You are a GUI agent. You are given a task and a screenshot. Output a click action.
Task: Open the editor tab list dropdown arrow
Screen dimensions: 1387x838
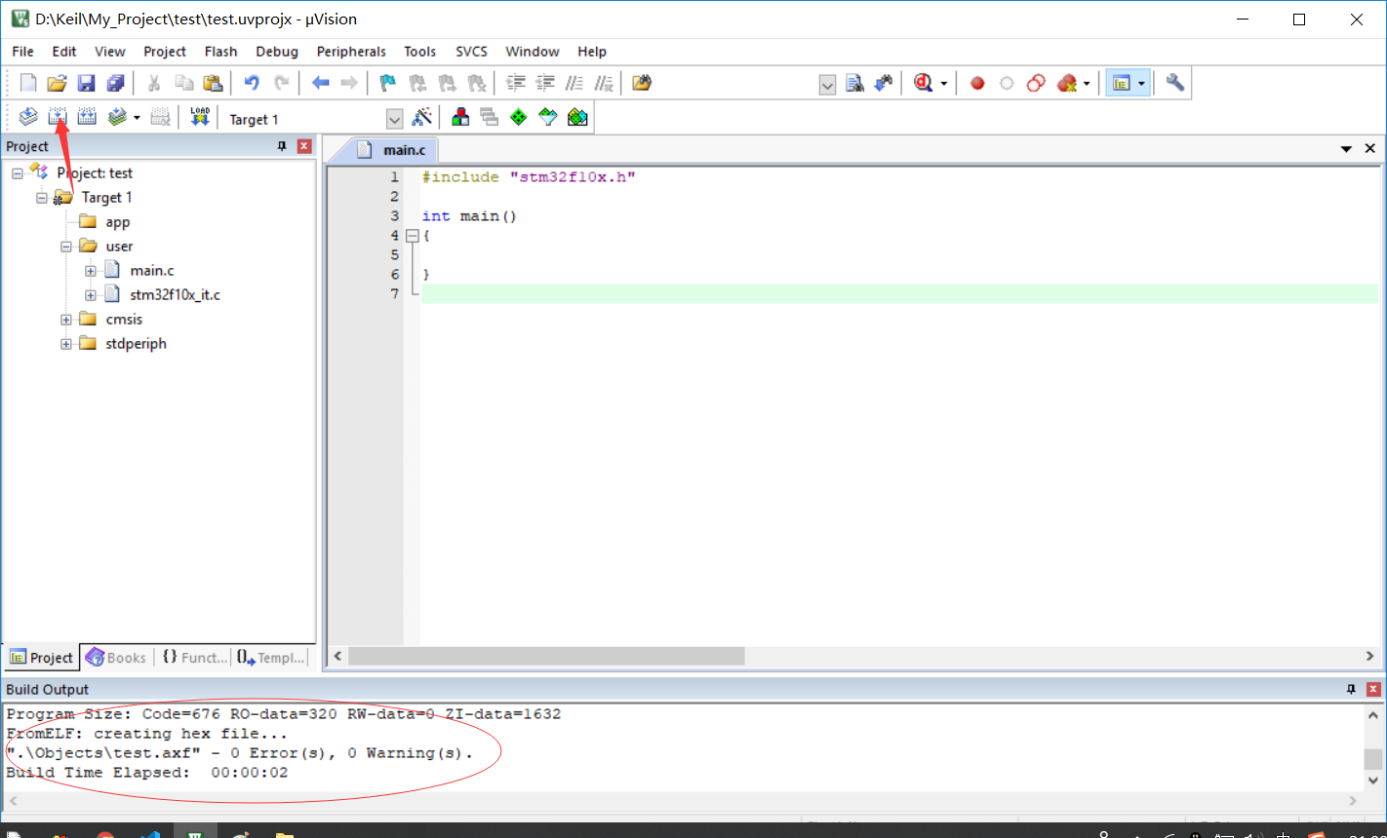(x=1346, y=149)
